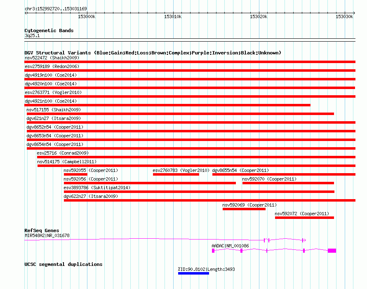This screenshot has height=289, width=367.
Task: Click the UCSC segmental duplications track title
Action: (64, 264)
